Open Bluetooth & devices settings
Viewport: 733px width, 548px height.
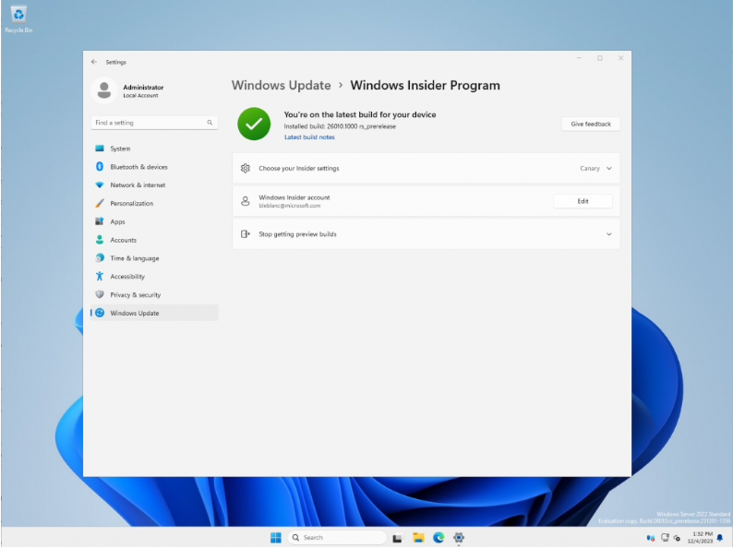pyautogui.click(x=154, y=167)
